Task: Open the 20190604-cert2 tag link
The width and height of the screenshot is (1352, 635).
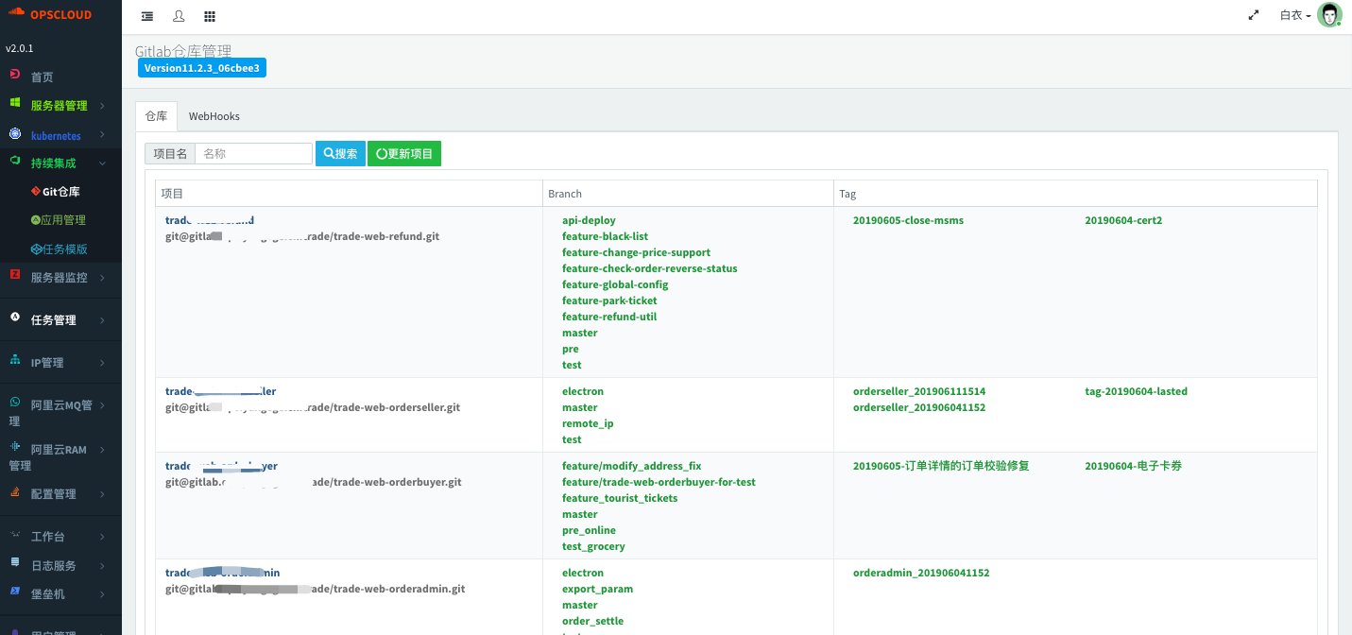Action: 1123,220
